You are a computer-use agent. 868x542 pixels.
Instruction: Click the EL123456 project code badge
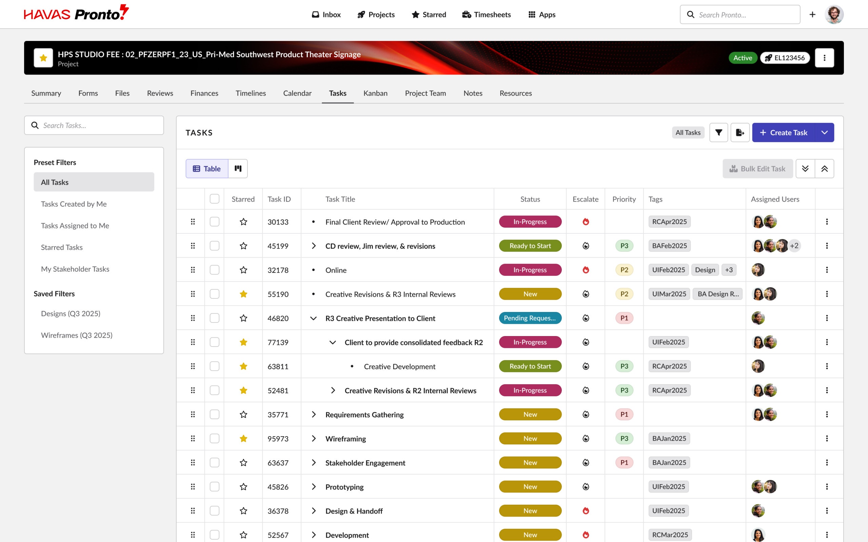coord(785,58)
